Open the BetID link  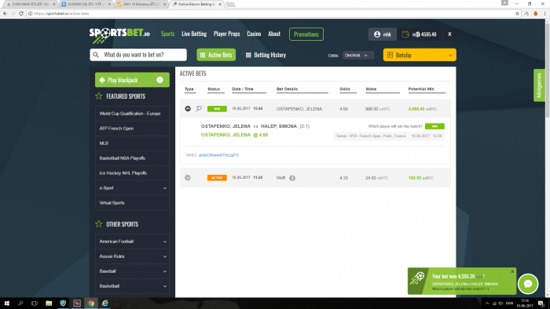click(x=219, y=155)
